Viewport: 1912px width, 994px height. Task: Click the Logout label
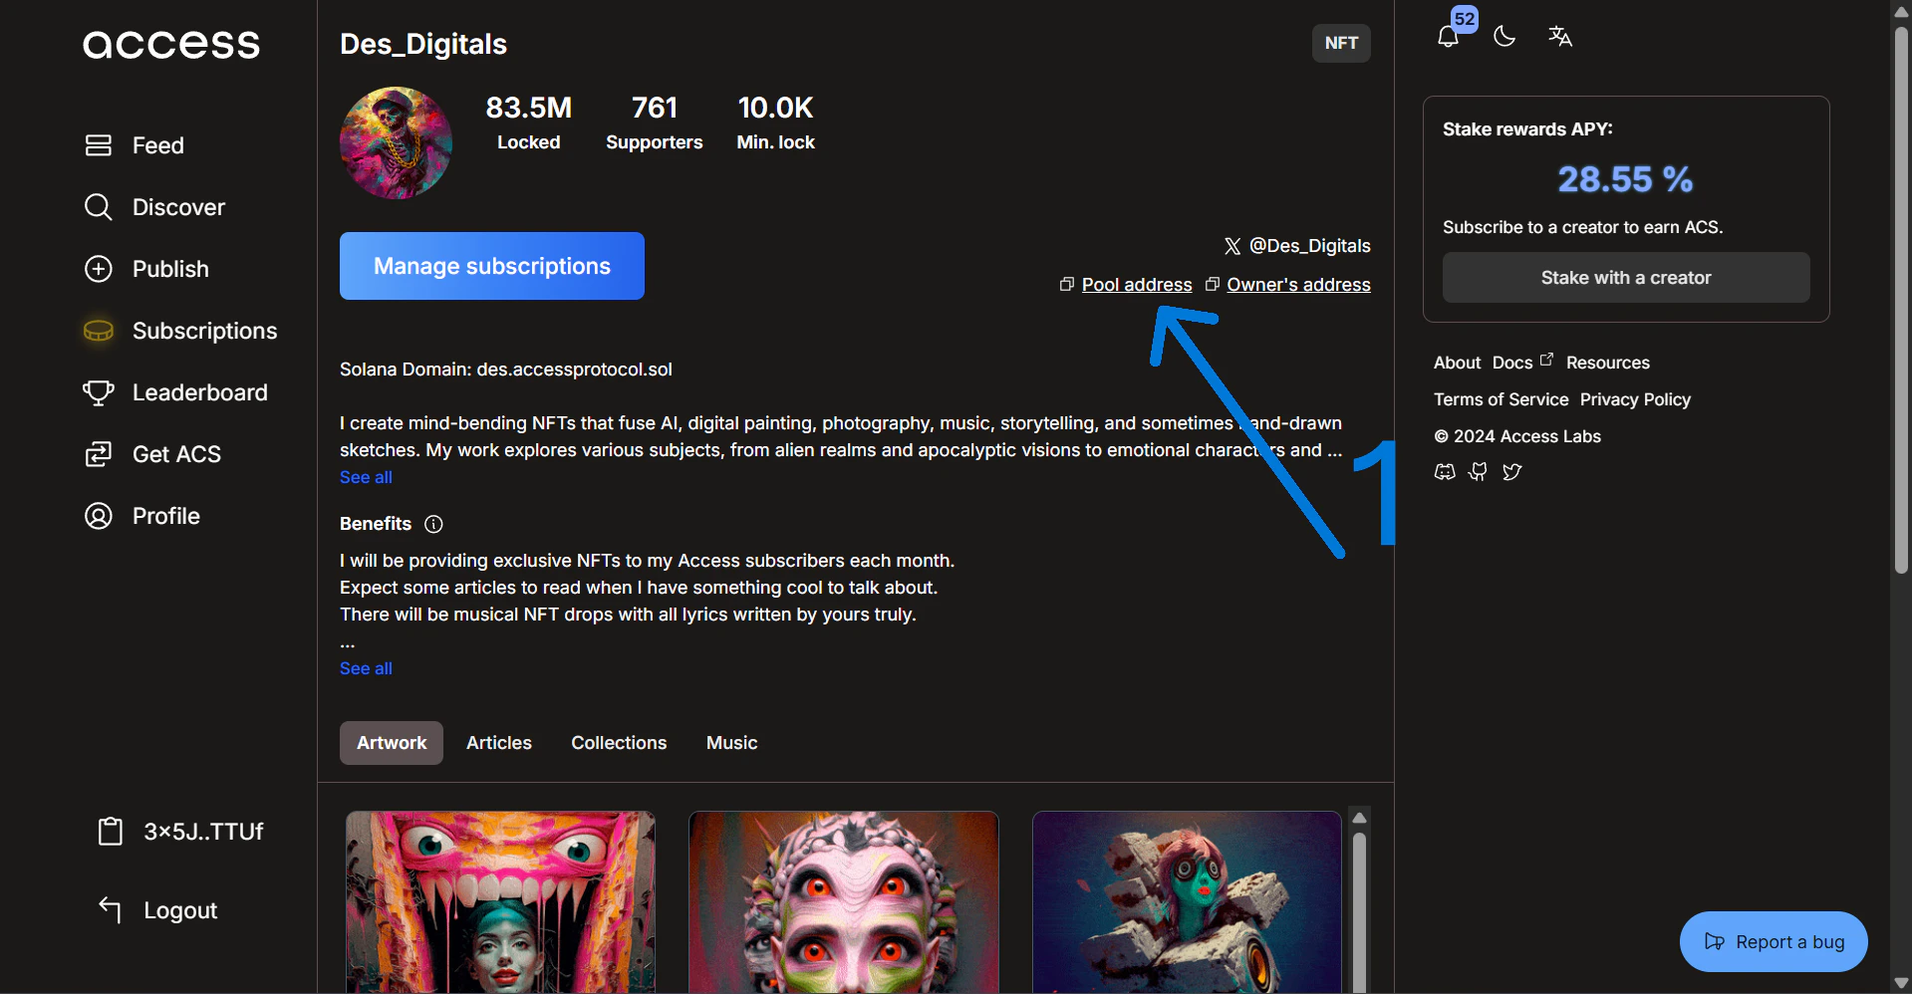pos(180,910)
